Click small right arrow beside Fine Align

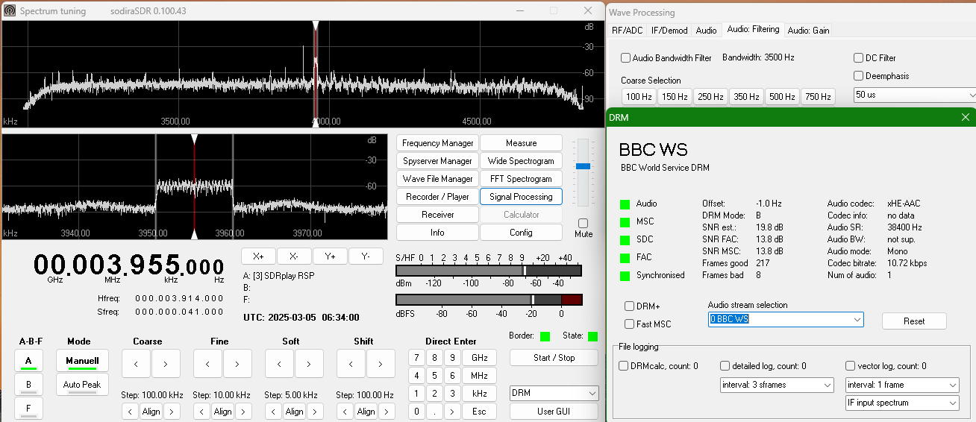[243, 412]
